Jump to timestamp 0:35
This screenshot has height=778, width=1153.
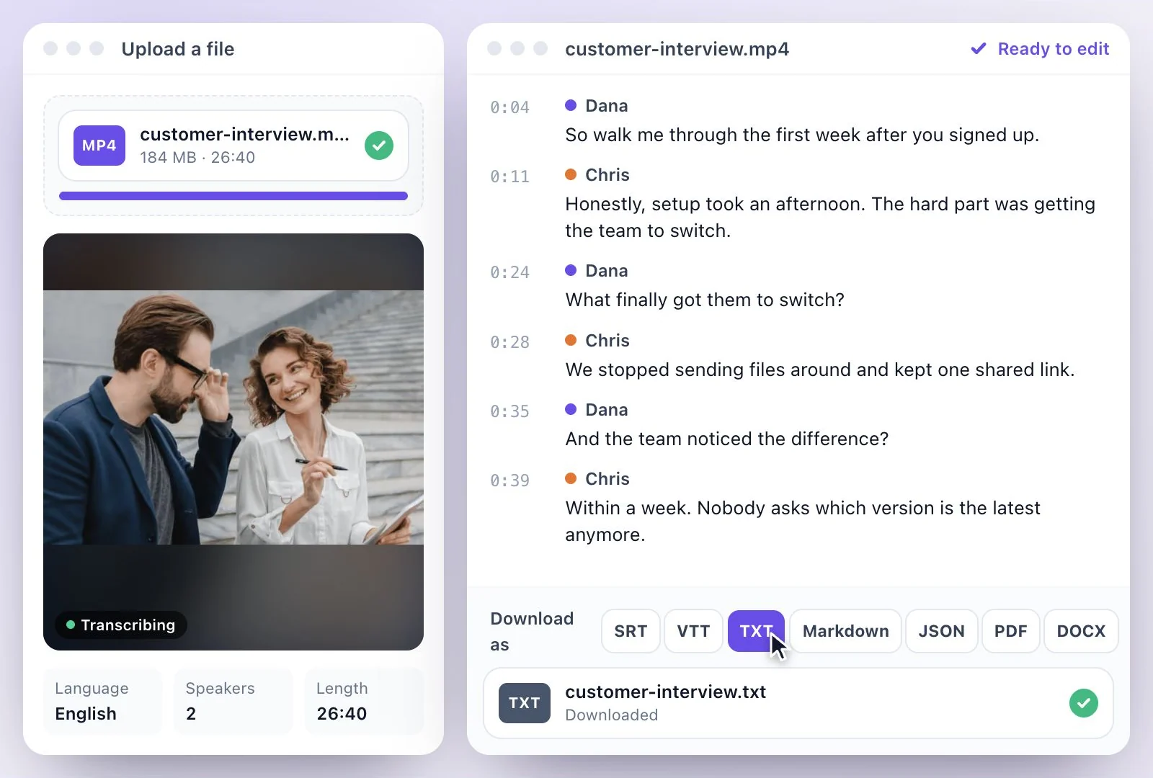tap(510, 411)
